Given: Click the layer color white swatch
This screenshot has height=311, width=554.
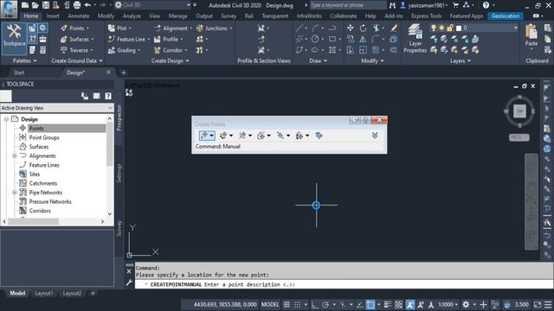Looking at the screenshot, I should [x=459, y=29].
